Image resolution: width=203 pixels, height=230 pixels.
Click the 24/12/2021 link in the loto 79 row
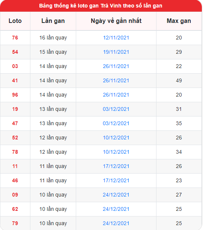coord(116,223)
